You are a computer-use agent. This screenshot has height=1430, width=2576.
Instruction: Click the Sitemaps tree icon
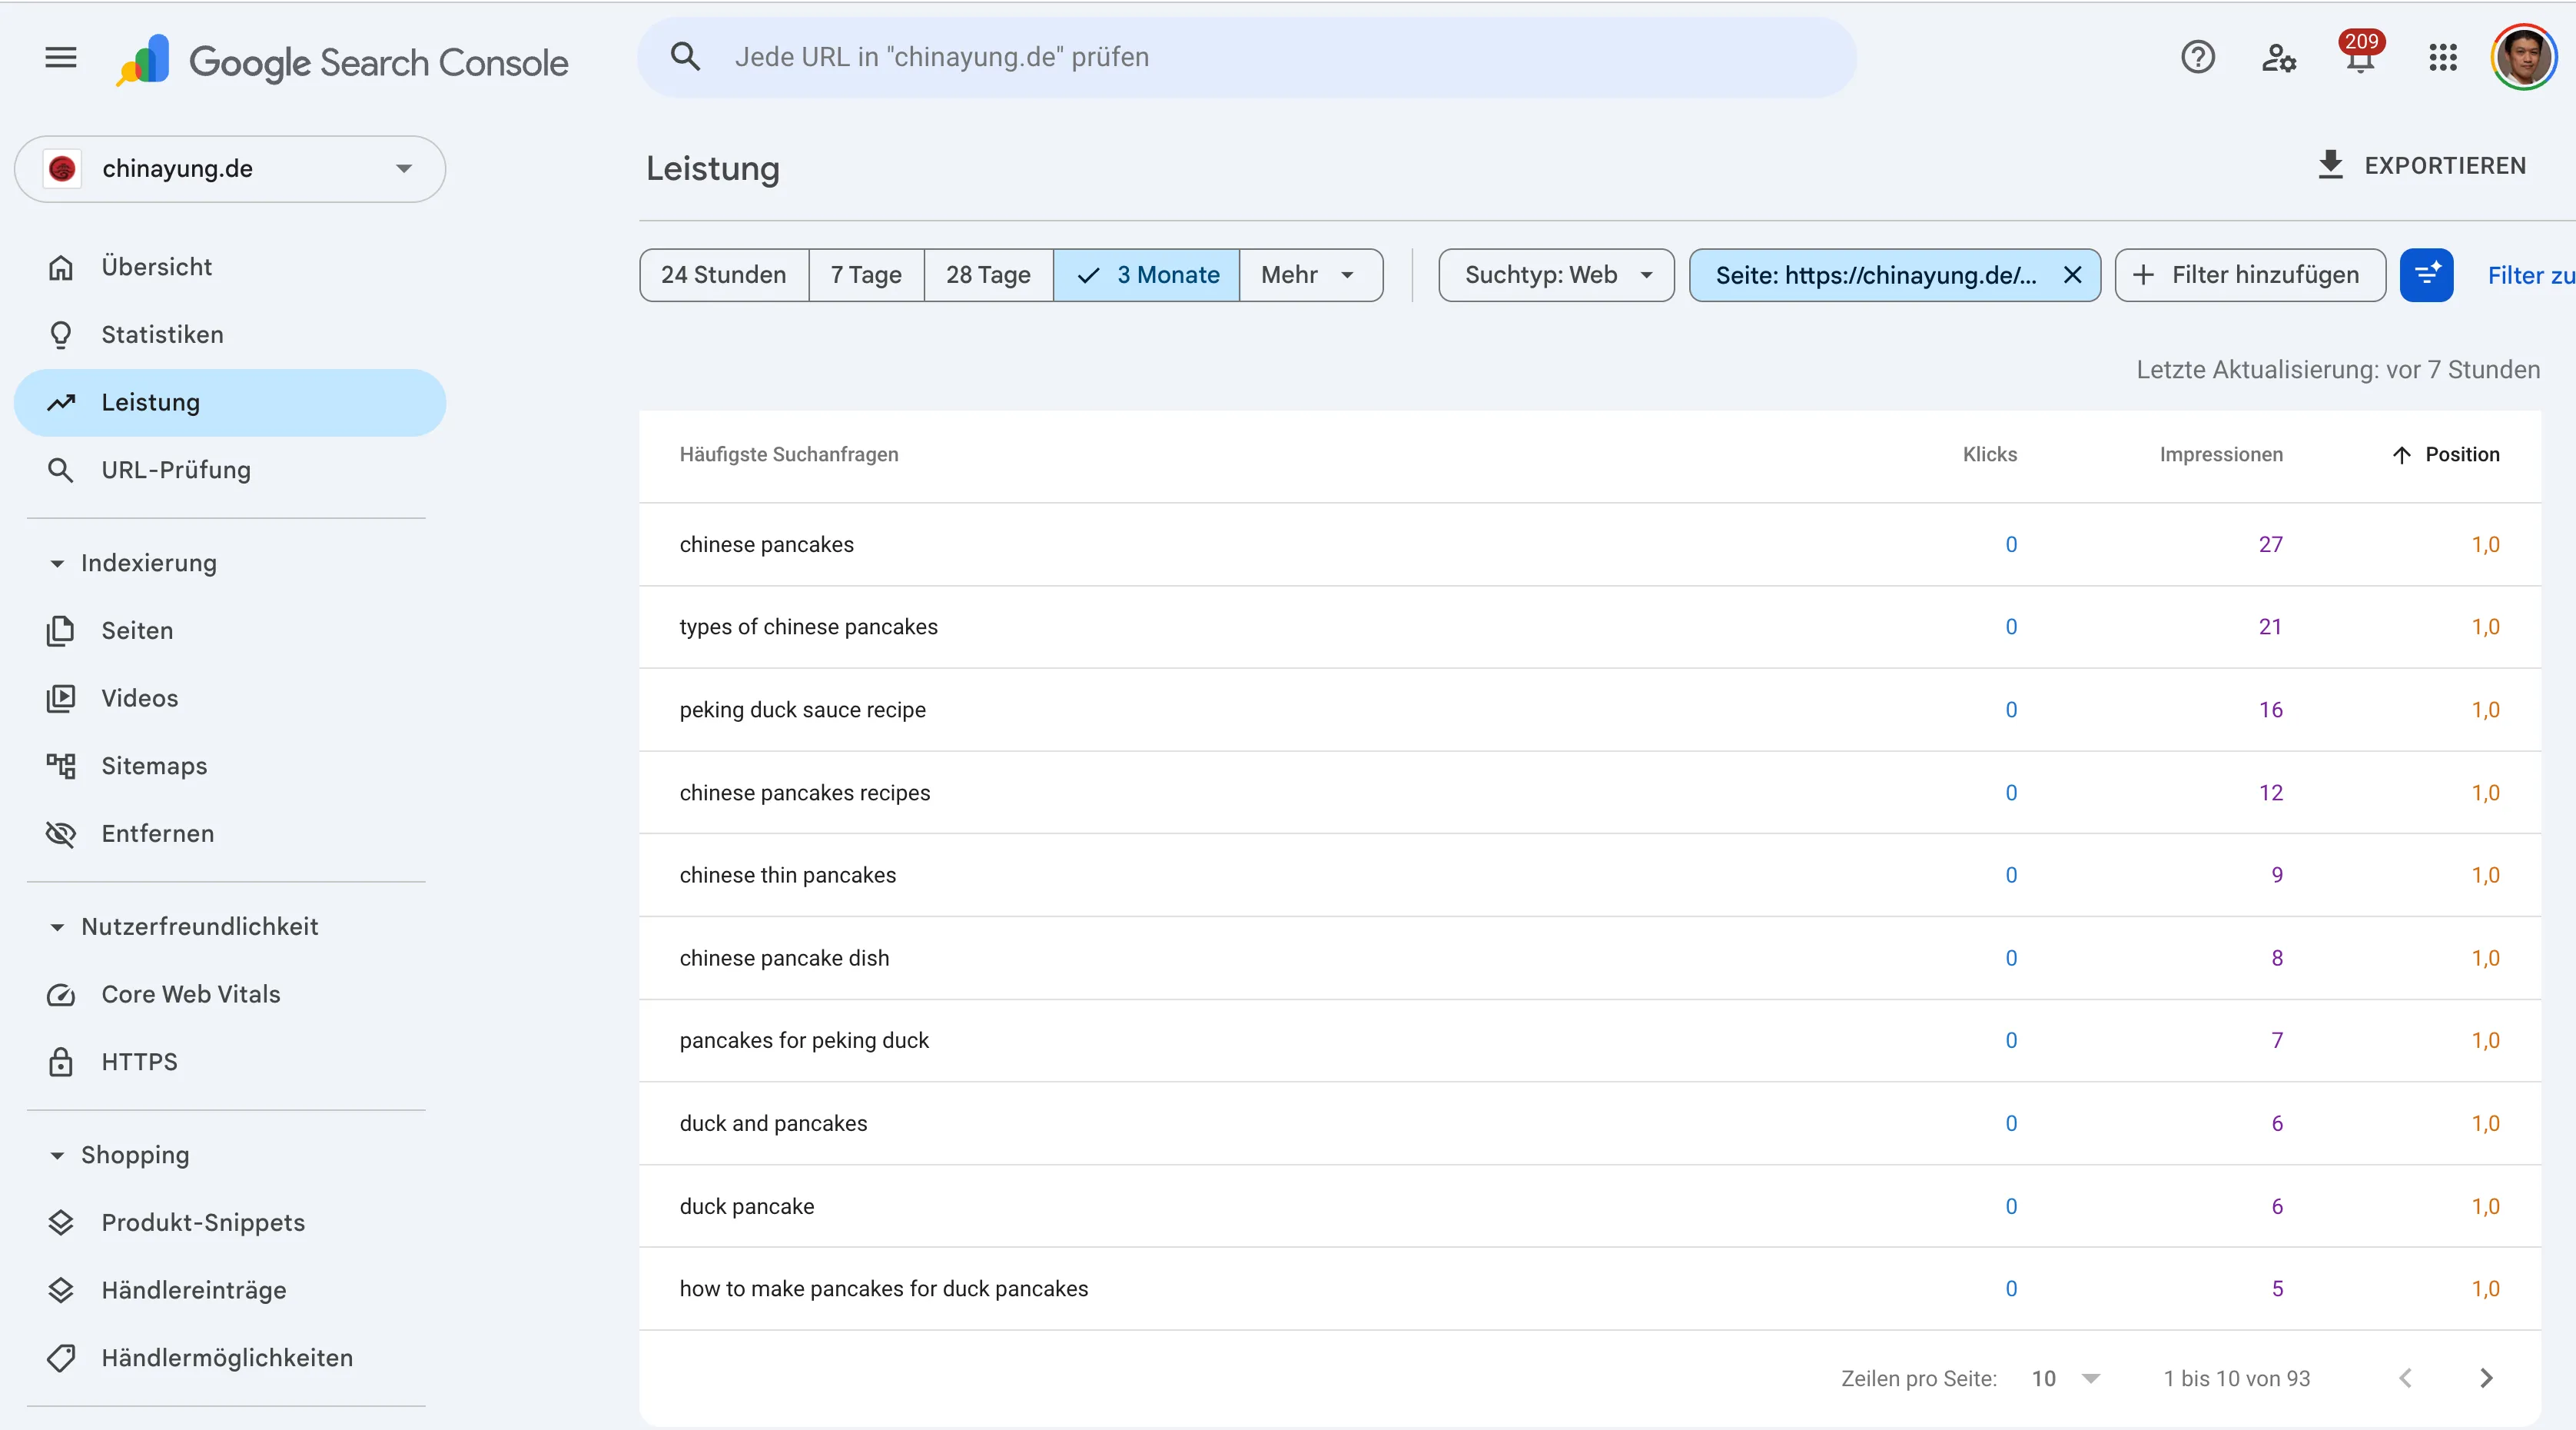(61, 767)
